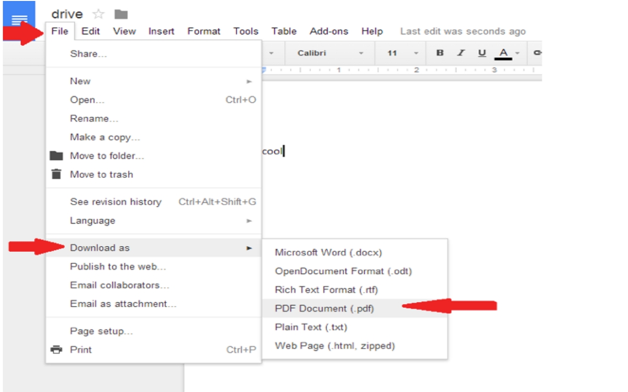Image resolution: width=628 pixels, height=392 pixels.
Task: Open the Tools menu
Action: coord(246,31)
